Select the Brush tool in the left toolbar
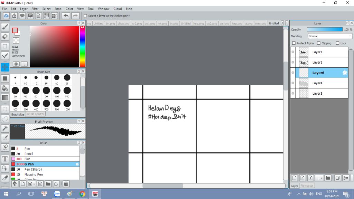This screenshot has height=199, width=354. pyautogui.click(x=5, y=27)
